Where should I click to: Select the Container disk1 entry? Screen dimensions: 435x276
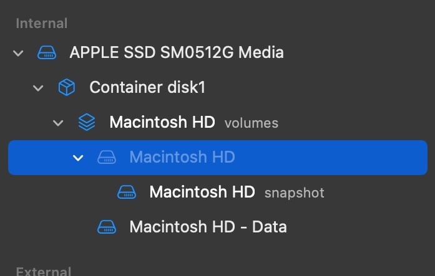[x=147, y=87]
